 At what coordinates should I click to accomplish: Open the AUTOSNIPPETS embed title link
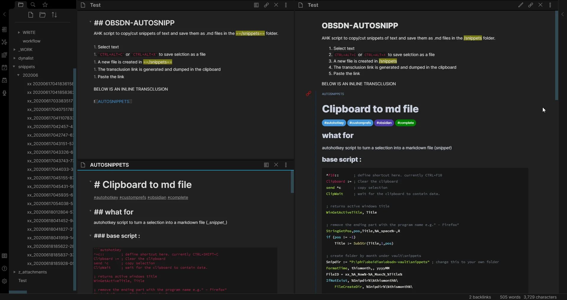click(x=333, y=94)
